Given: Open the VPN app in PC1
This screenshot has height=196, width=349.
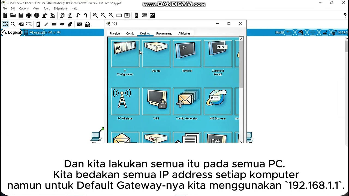Looking at the screenshot, I should tap(156, 101).
